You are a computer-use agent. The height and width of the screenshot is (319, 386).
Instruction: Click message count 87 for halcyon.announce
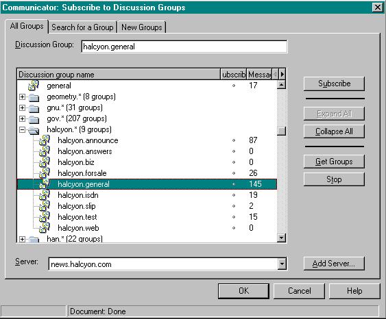pyautogui.click(x=253, y=140)
